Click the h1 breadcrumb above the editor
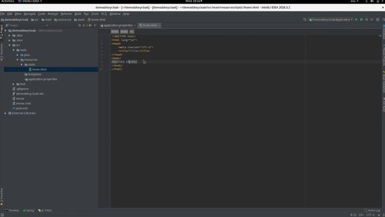 (x=132, y=32)
